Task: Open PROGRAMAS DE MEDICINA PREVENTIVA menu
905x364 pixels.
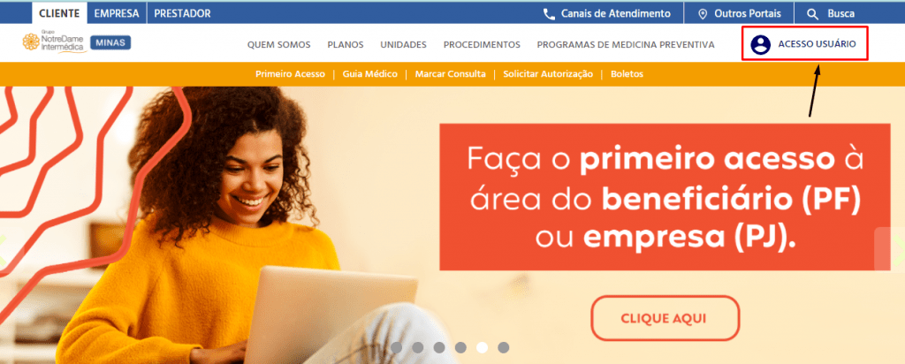Action: (626, 44)
